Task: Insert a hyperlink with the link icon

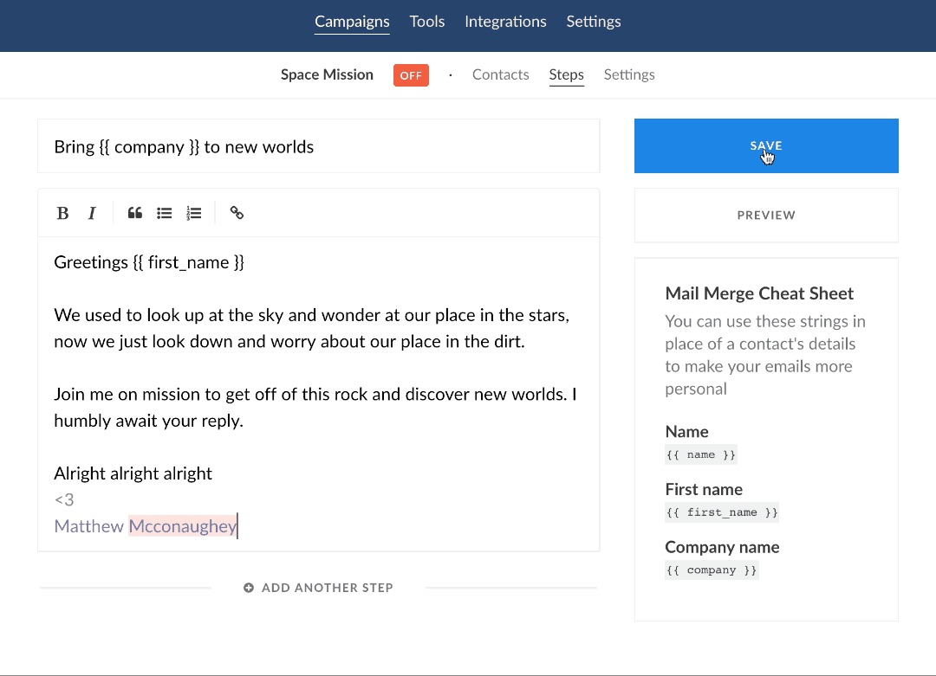Action: pyautogui.click(x=237, y=213)
